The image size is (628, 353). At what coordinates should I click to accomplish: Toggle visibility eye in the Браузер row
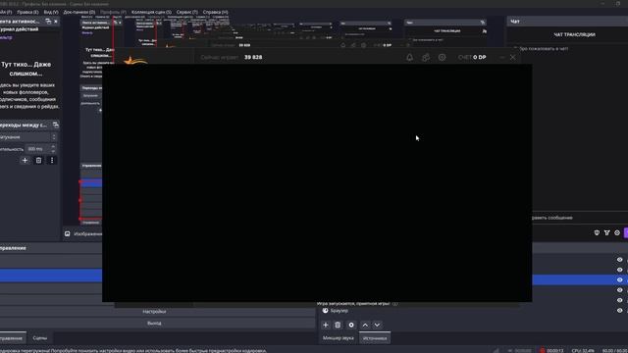click(x=619, y=310)
